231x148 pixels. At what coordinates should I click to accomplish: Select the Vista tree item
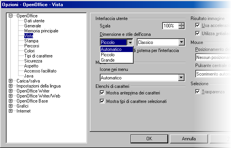pos(28,36)
